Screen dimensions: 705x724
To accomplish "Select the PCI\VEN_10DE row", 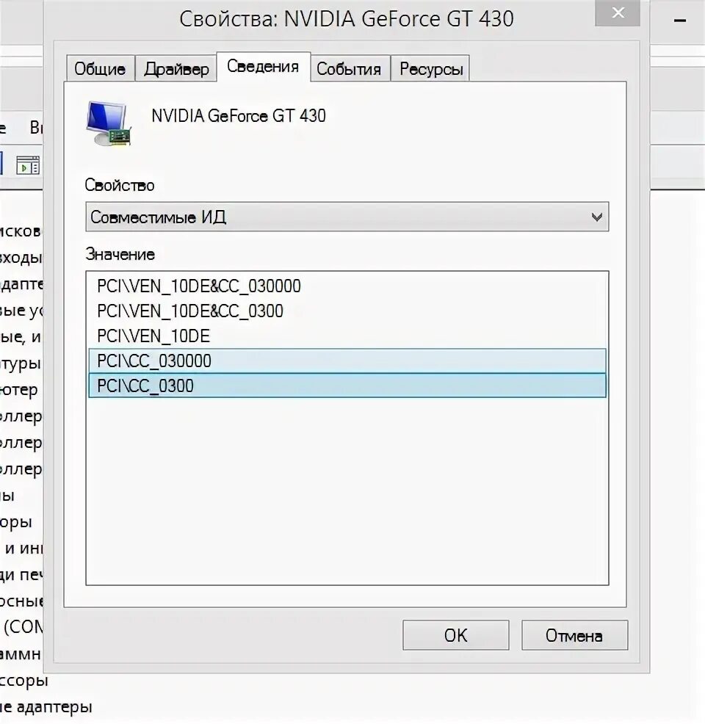I will coord(347,336).
